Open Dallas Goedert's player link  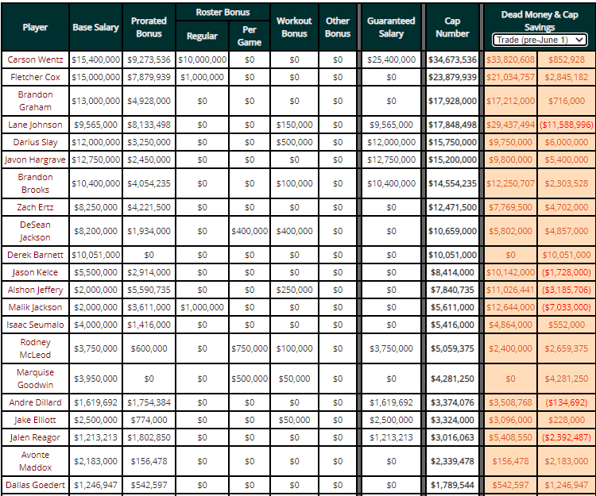point(35,484)
